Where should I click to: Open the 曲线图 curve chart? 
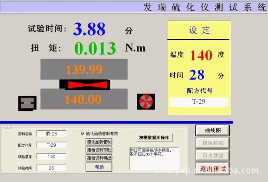pos(212,130)
